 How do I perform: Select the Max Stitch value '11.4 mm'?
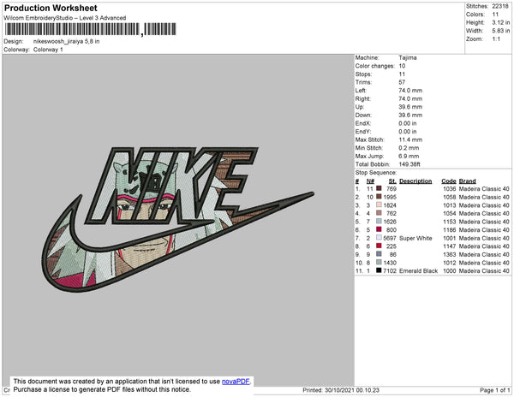pyautogui.click(x=410, y=139)
